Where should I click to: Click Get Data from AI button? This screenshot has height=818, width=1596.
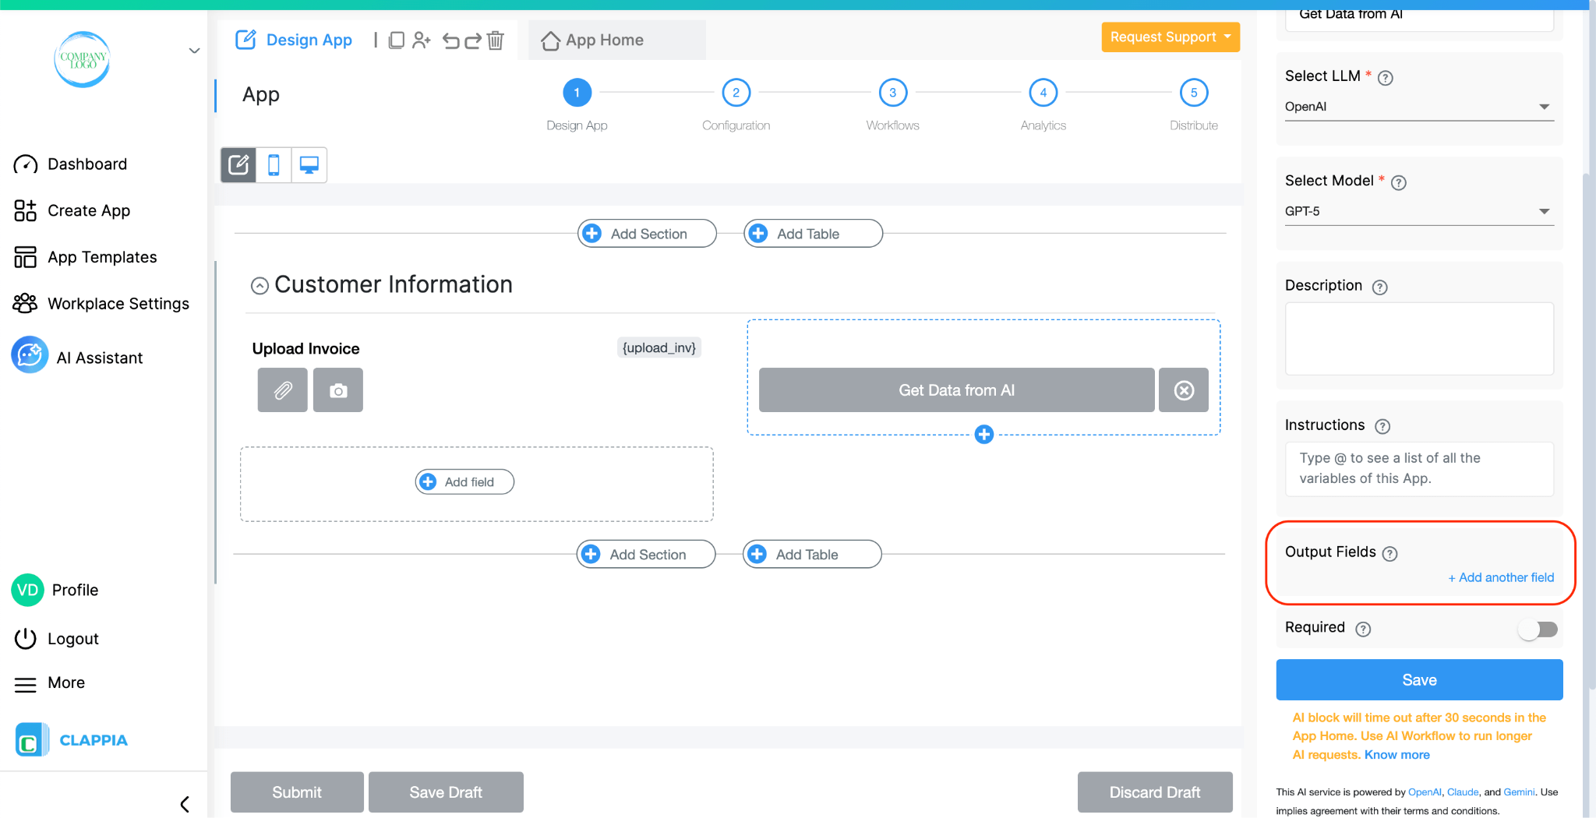click(957, 390)
